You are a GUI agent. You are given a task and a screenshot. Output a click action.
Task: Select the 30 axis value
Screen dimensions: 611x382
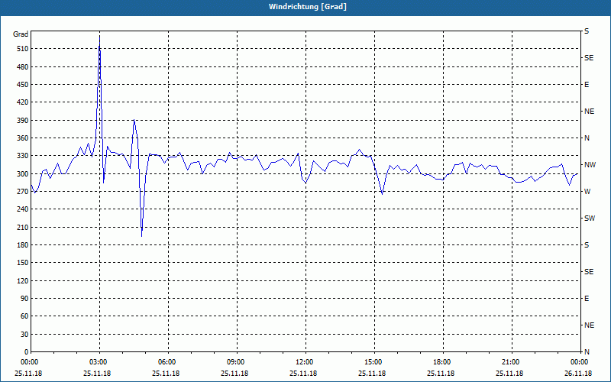pyautogui.click(x=24, y=335)
